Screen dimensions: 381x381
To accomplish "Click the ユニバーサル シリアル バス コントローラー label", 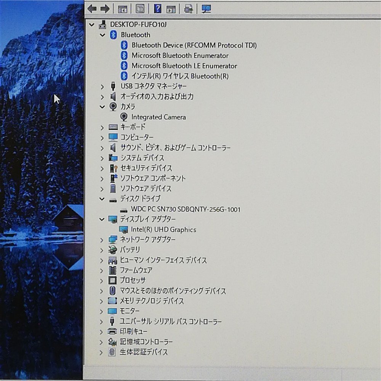I will point(171,321).
